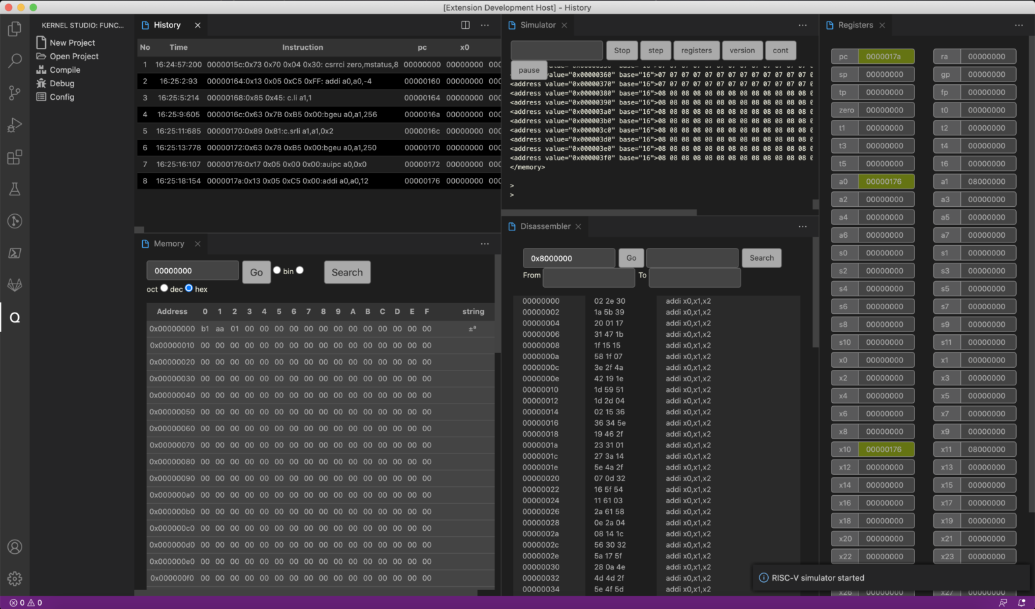
Task: Open the Search view in the activity bar
Action: click(15, 61)
